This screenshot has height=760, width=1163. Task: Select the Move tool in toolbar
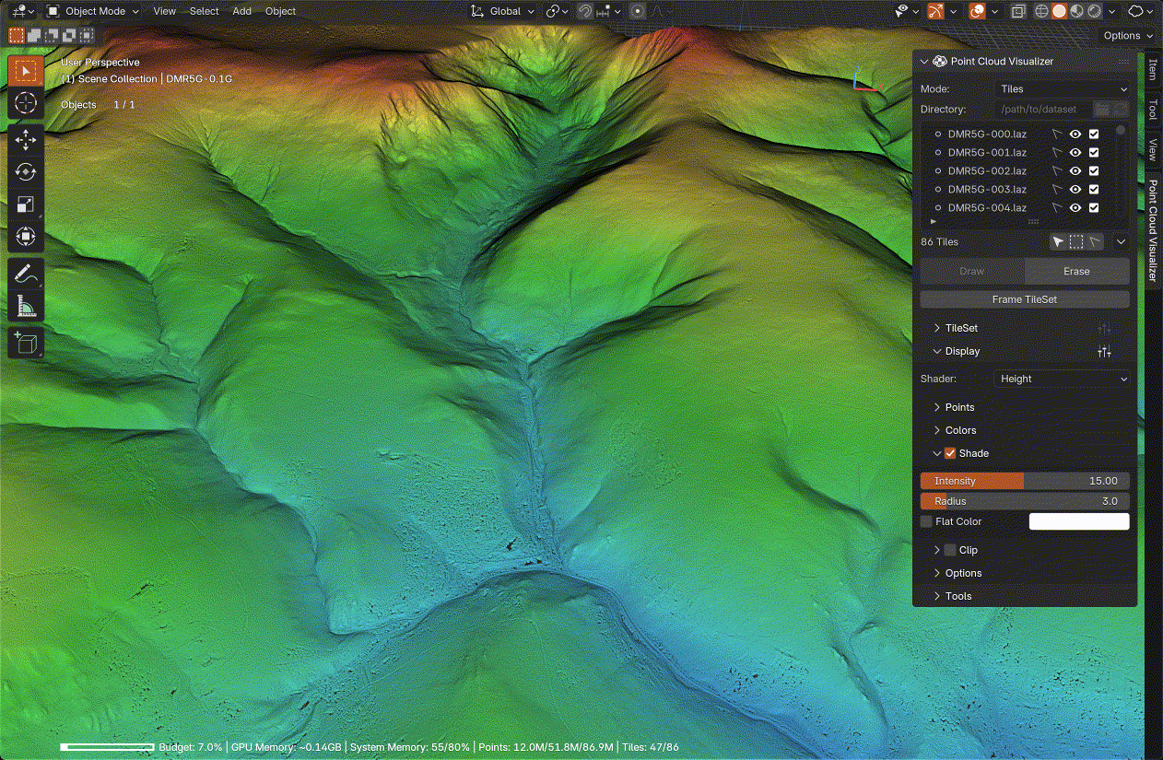(x=26, y=140)
